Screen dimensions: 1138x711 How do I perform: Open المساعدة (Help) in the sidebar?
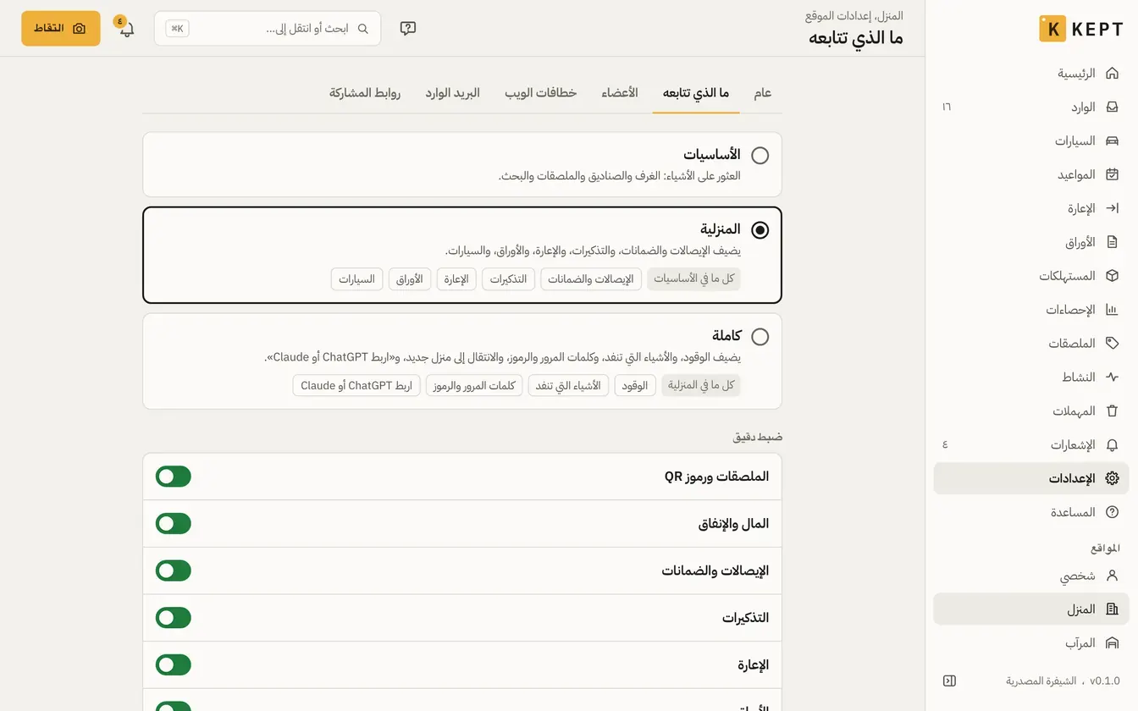coord(1031,512)
